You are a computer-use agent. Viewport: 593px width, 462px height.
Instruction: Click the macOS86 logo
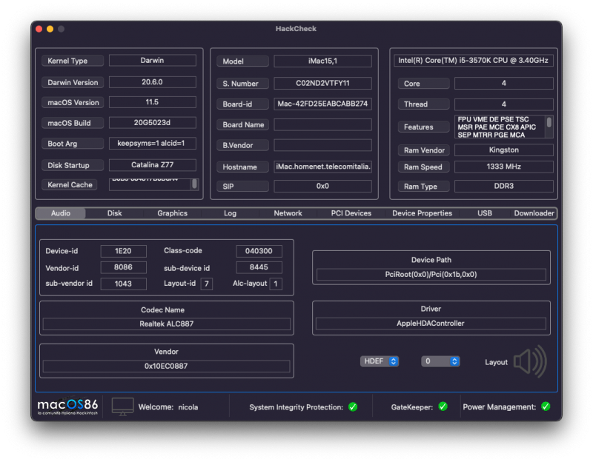point(67,406)
